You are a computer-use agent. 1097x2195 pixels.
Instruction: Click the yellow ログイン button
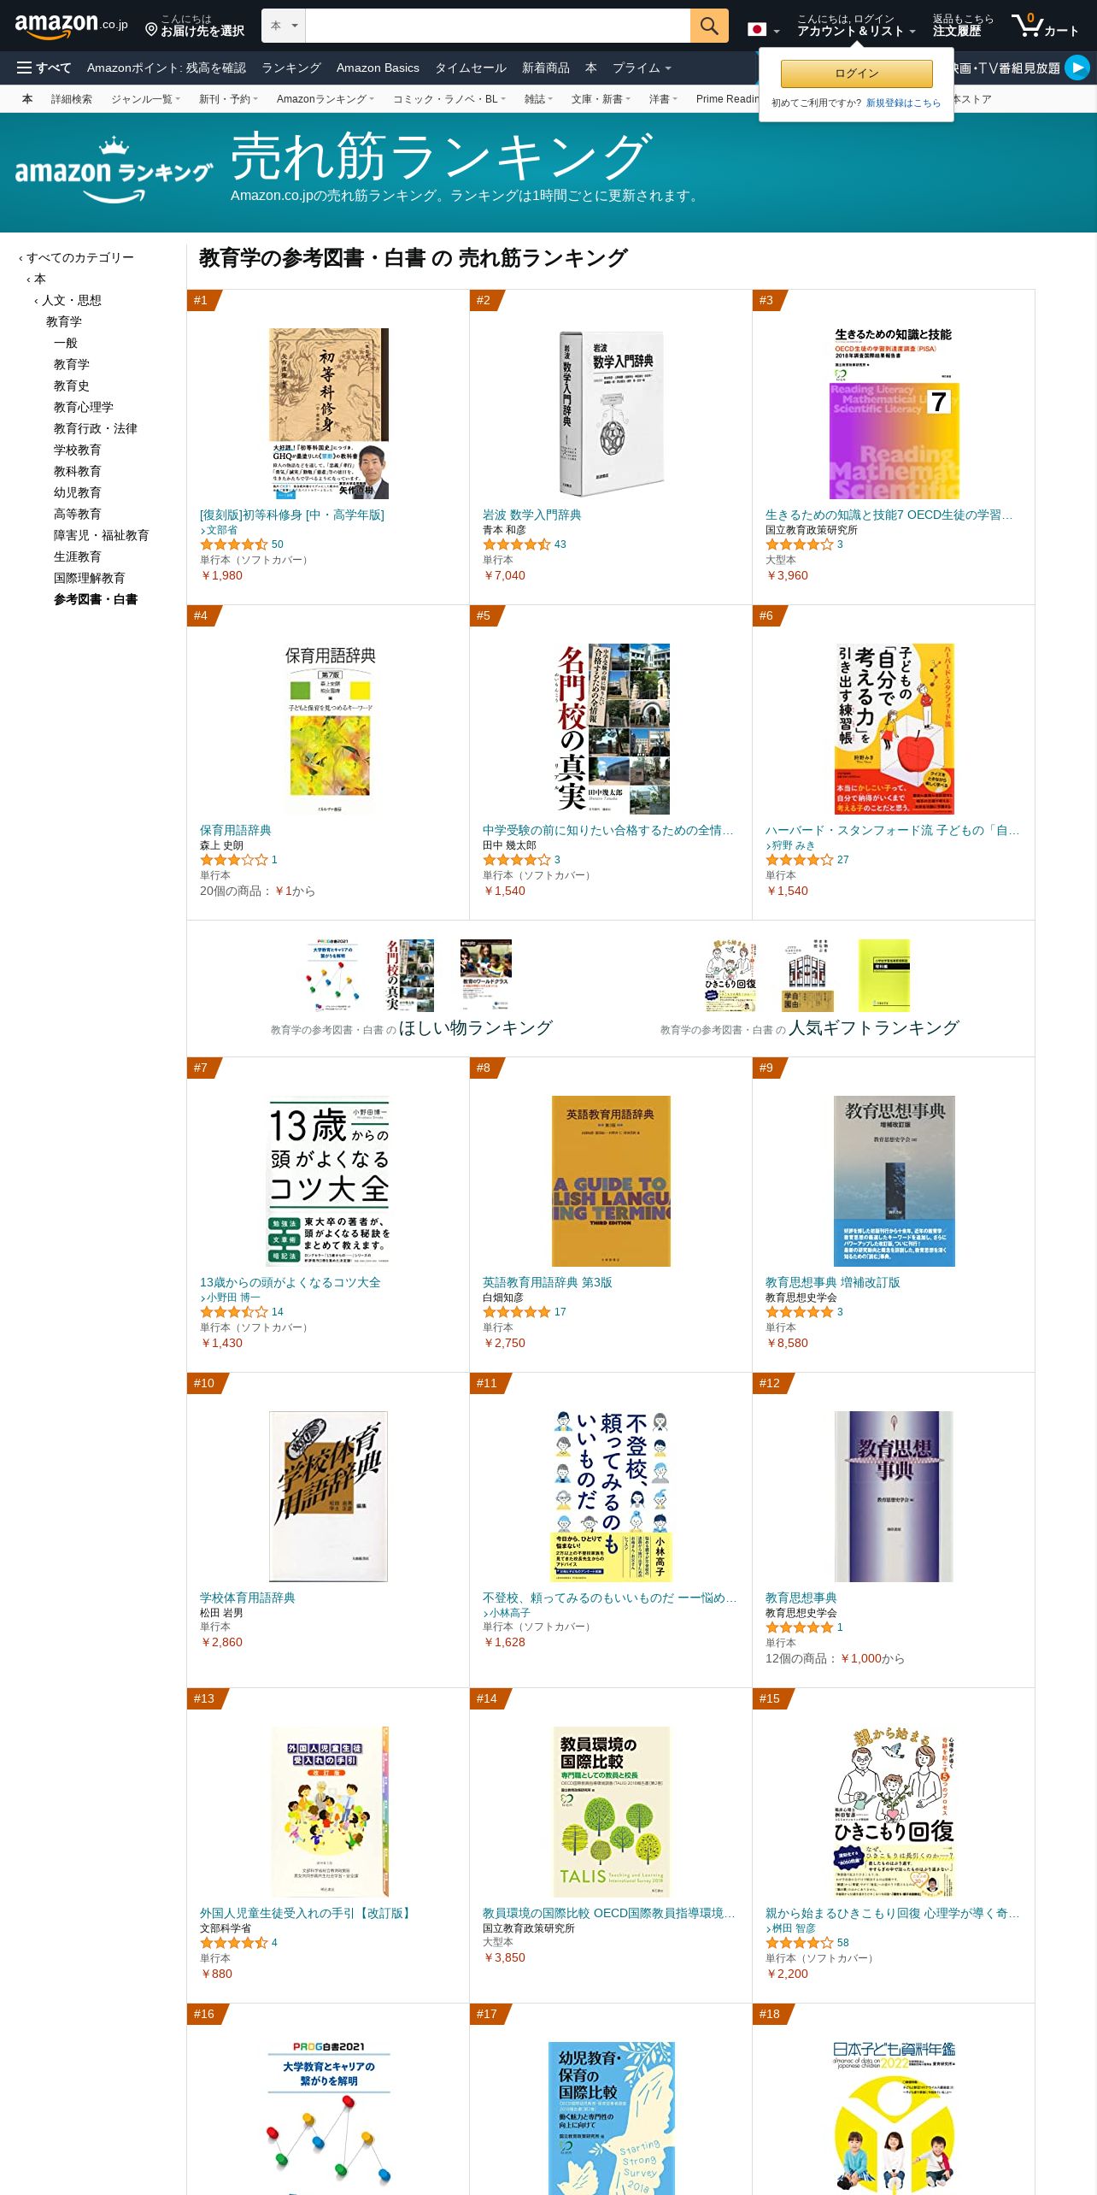pos(856,74)
